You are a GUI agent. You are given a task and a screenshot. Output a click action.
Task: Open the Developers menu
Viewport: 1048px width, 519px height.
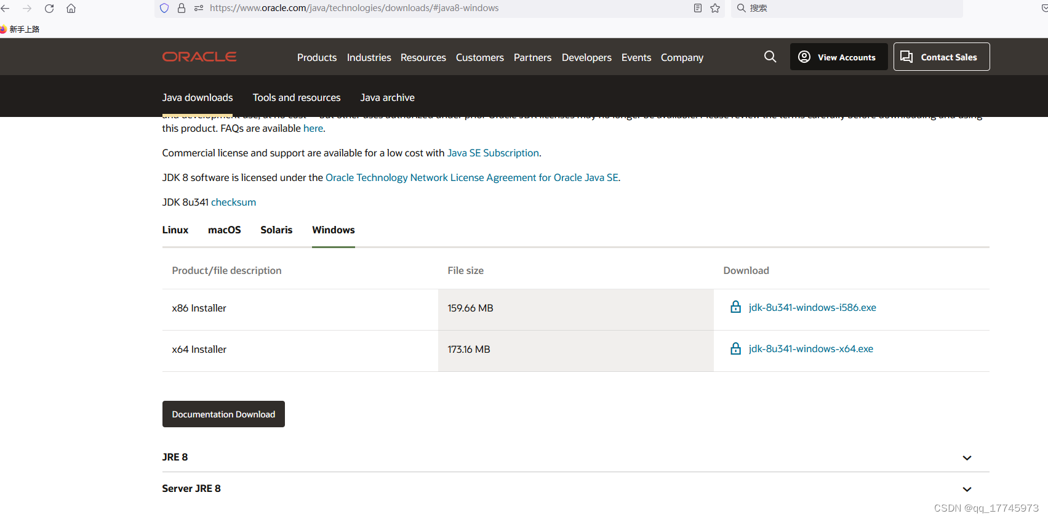point(586,57)
